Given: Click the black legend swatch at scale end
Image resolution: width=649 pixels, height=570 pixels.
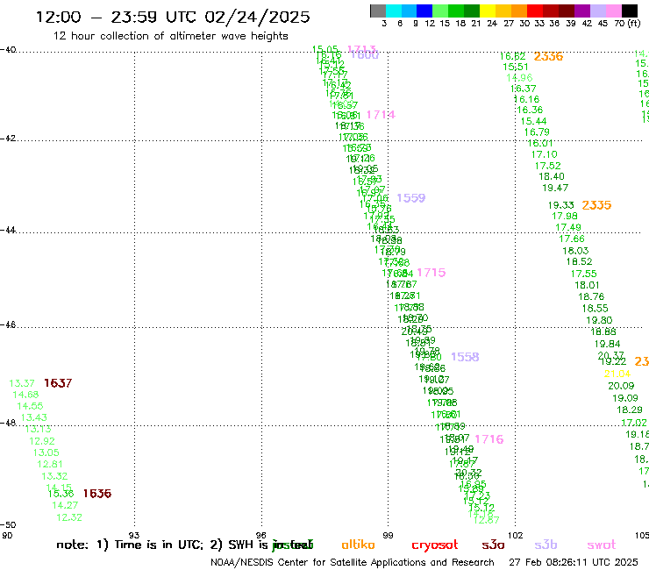Looking at the screenshot, I should (x=630, y=11).
